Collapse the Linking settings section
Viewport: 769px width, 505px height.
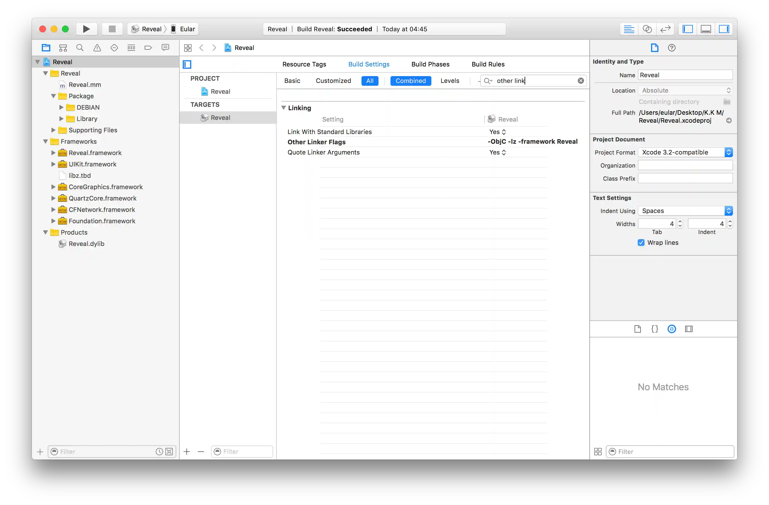(284, 108)
